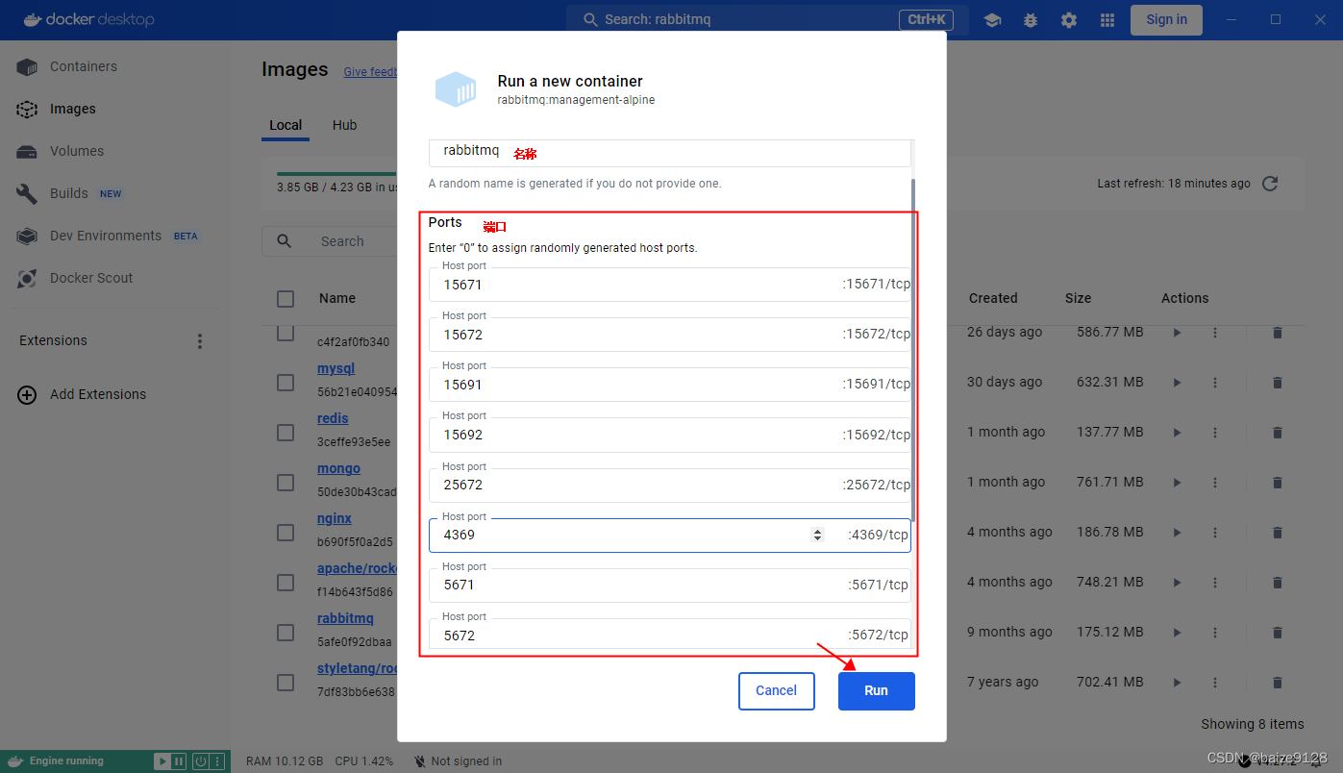Click the magnifier in the Images search box
The width and height of the screenshot is (1343, 773).
point(284,241)
